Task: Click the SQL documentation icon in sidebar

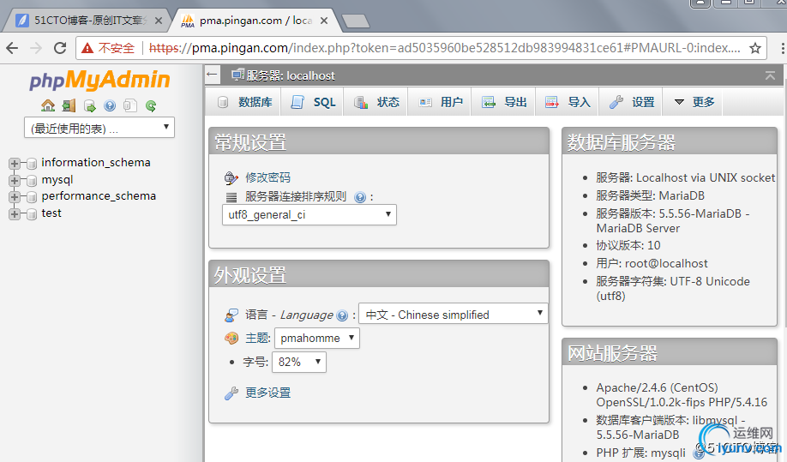Action: [x=130, y=105]
